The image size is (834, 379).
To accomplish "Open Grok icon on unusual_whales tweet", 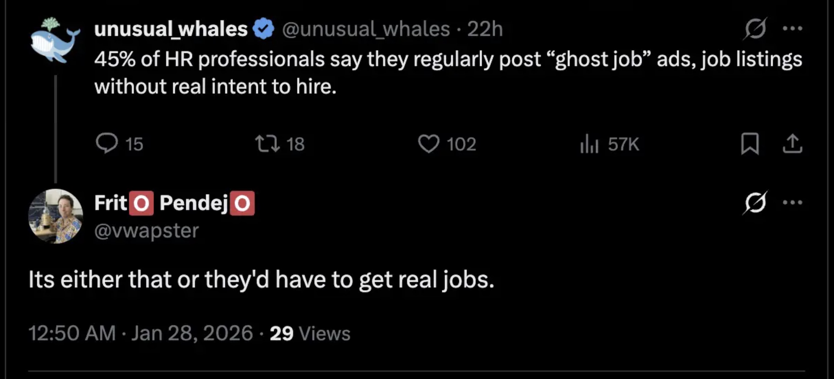I will [755, 28].
